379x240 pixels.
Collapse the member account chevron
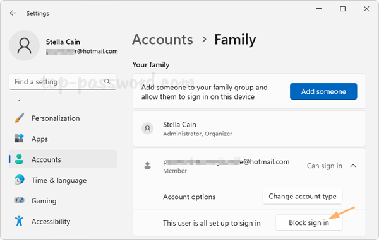tap(353, 166)
